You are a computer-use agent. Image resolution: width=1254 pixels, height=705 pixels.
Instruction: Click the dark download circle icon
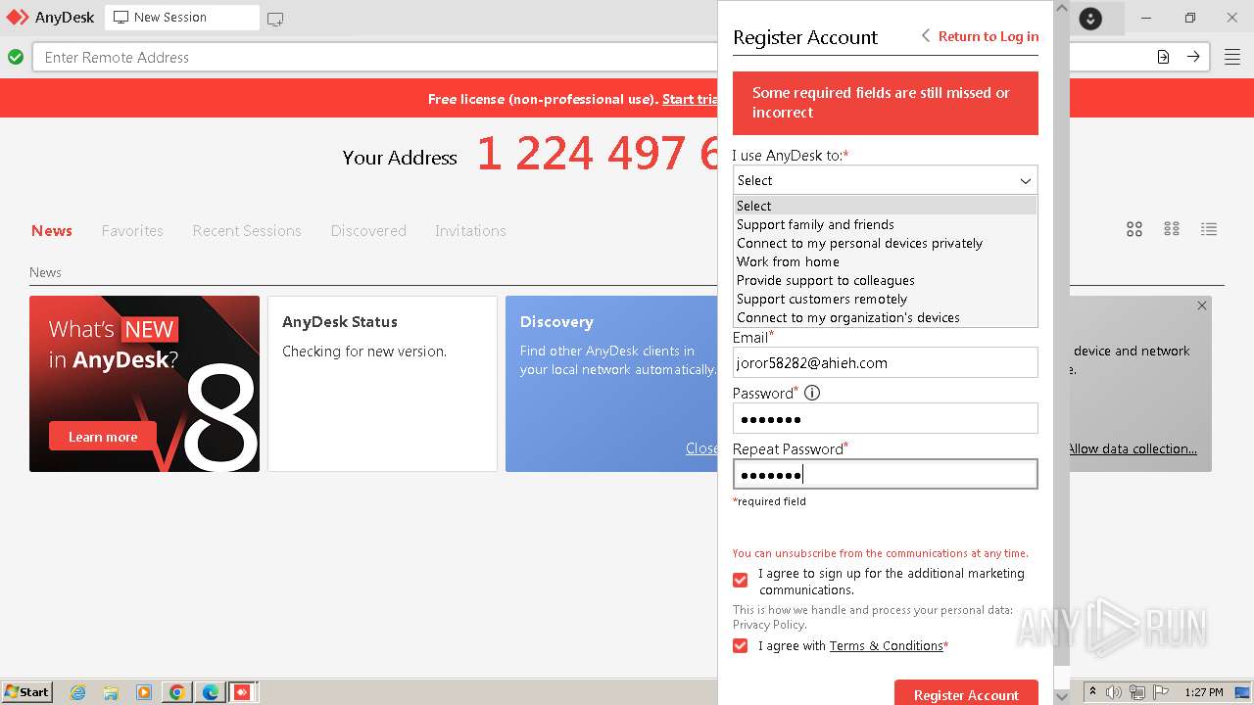(1090, 19)
